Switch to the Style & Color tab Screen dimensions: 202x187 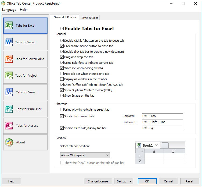[90, 18]
